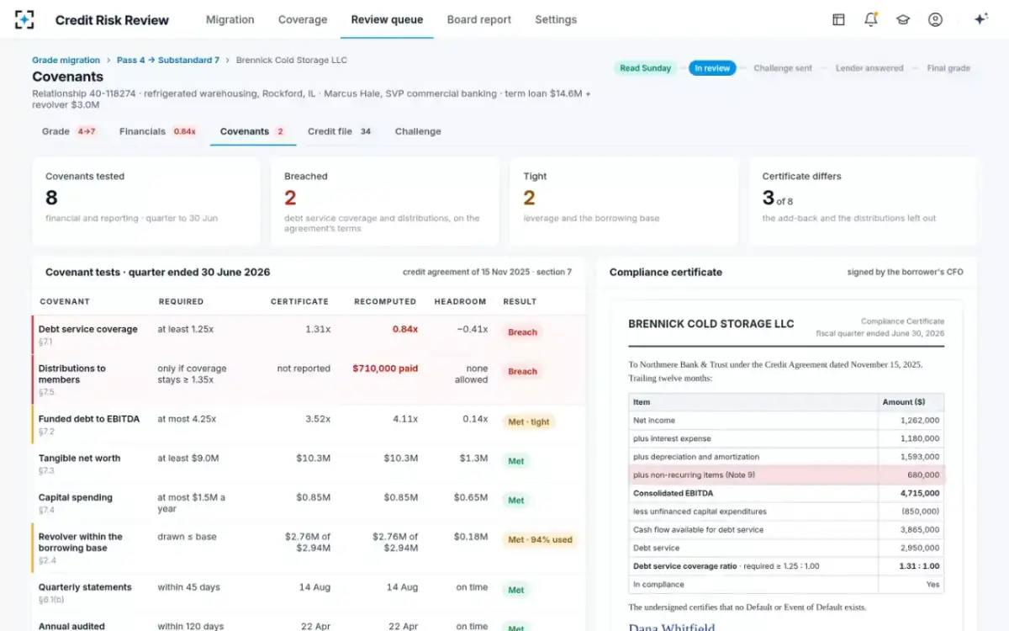The width and height of the screenshot is (1009, 631).
Task: Click the Funded debt to EBITDA row
Action: tap(309, 424)
